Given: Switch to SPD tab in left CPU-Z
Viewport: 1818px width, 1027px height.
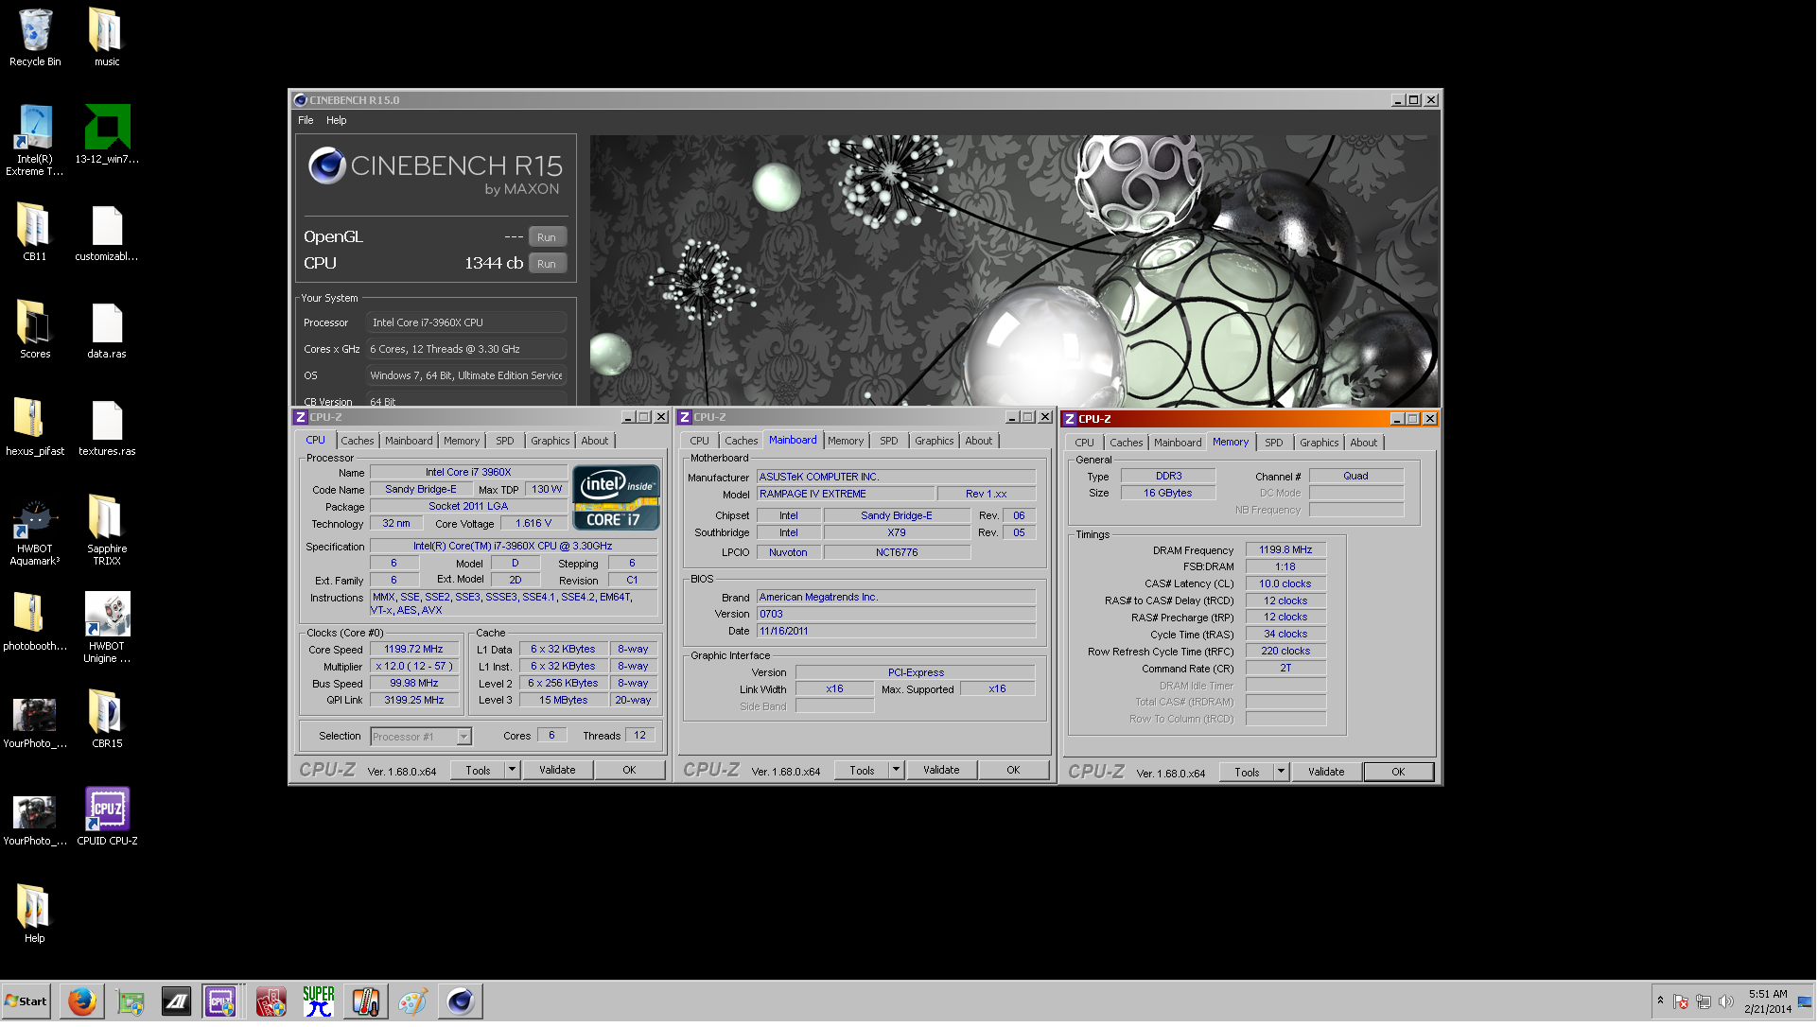Looking at the screenshot, I should pyautogui.click(x=505, y=441).
